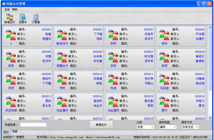This screenshot has width=214, height=140.
Task: Click the bottom 新增名片 button
Action: tap(101, 125)
